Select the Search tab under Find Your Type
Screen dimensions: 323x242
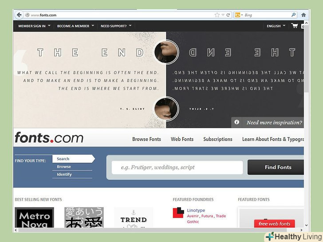(x=73, y=159)
